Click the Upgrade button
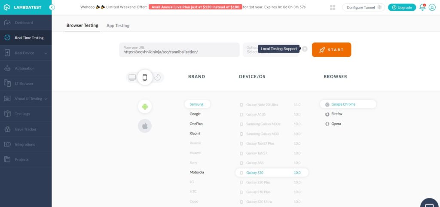 tap(402, 8)
